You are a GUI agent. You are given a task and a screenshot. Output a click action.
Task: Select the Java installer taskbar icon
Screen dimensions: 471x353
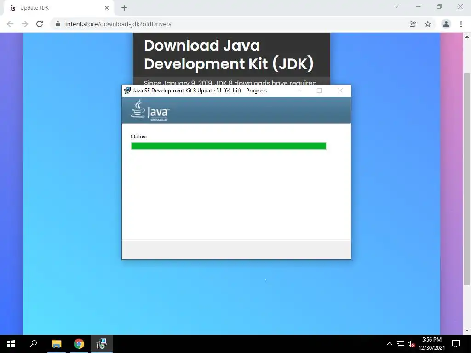102,344
